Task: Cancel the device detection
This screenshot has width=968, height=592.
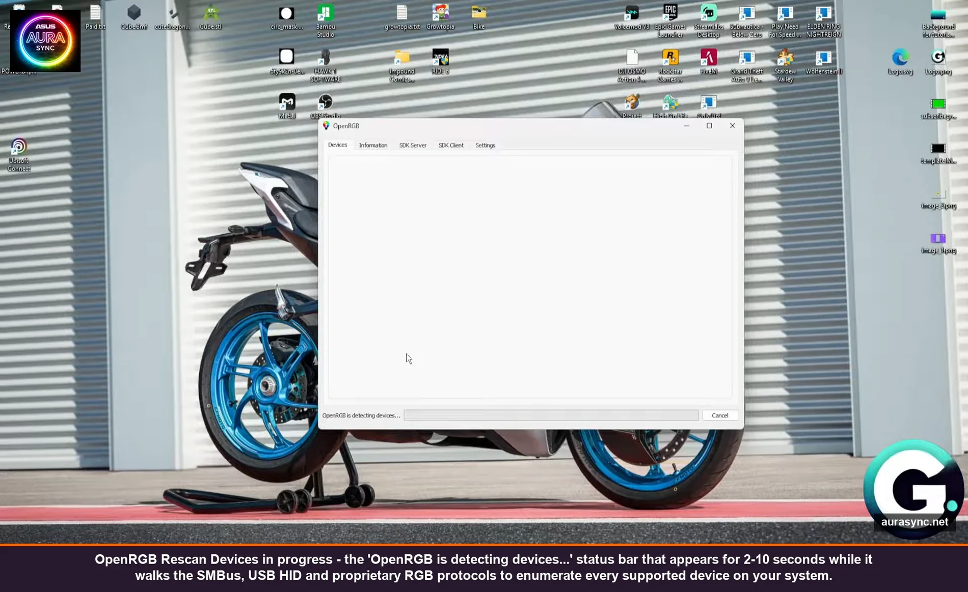Action: [719, 415]
